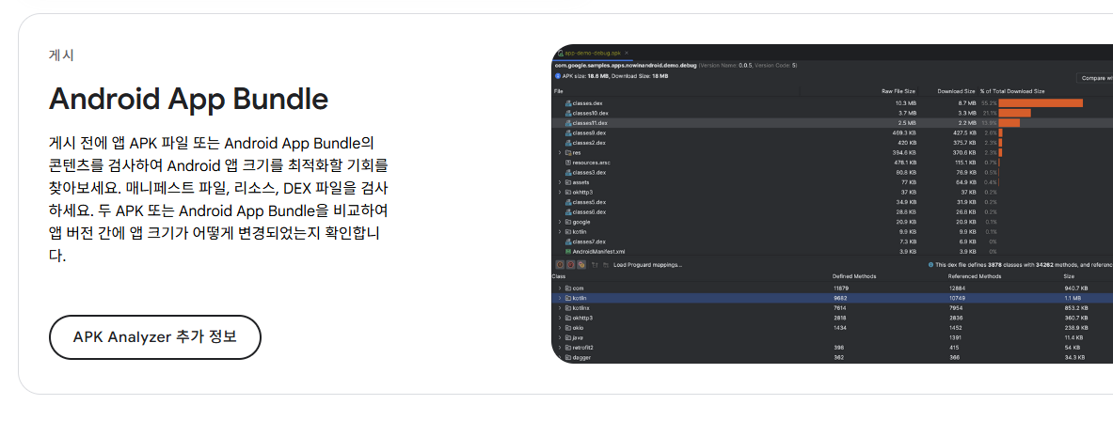Click the Referenced Methods column header

tap(976, 276)
